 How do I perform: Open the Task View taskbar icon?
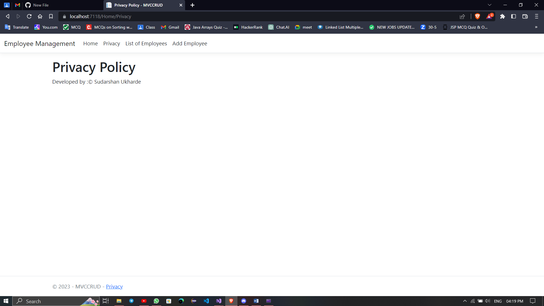(106, 301)
